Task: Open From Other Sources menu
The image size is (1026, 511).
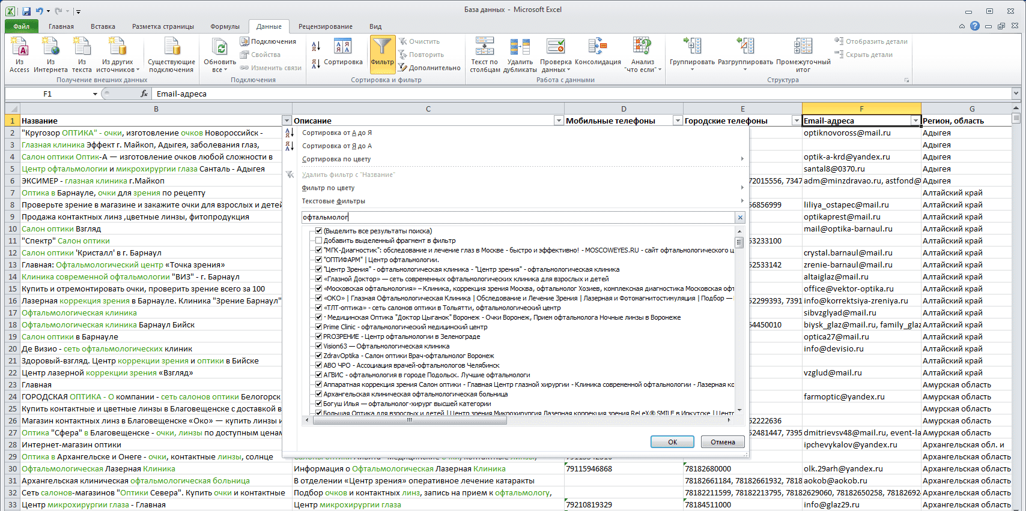Action: pyautogui.click(x=118, y=55)
